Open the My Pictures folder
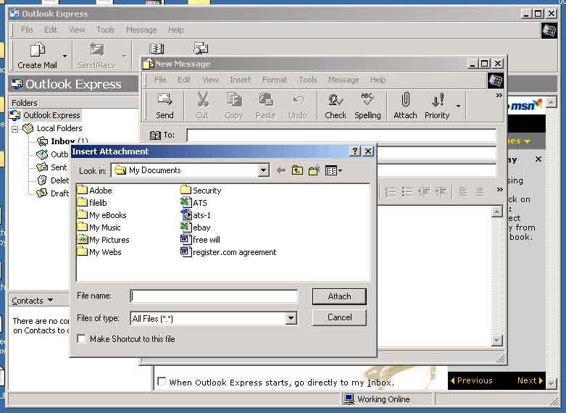The width and height of the screenshot is (566, 413). coord(103,239)
